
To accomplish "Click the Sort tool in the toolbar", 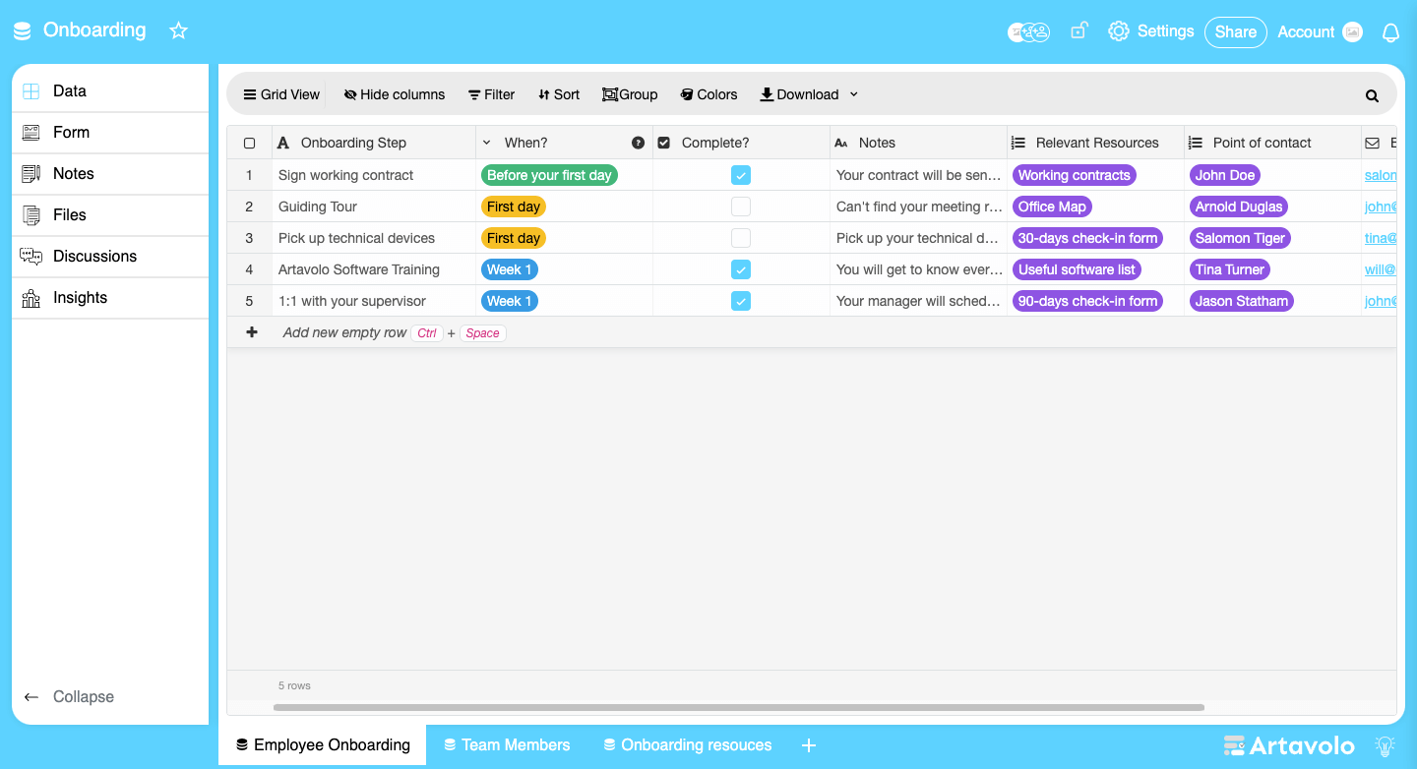I will tap(558, 94).
